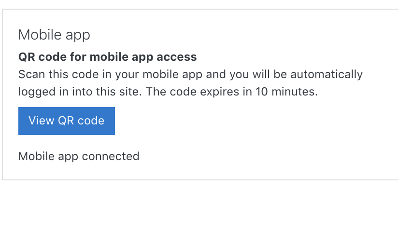Click the word 'connected' in the status line
The height and width of the screenshot is (245, 398).
point(111,156)
